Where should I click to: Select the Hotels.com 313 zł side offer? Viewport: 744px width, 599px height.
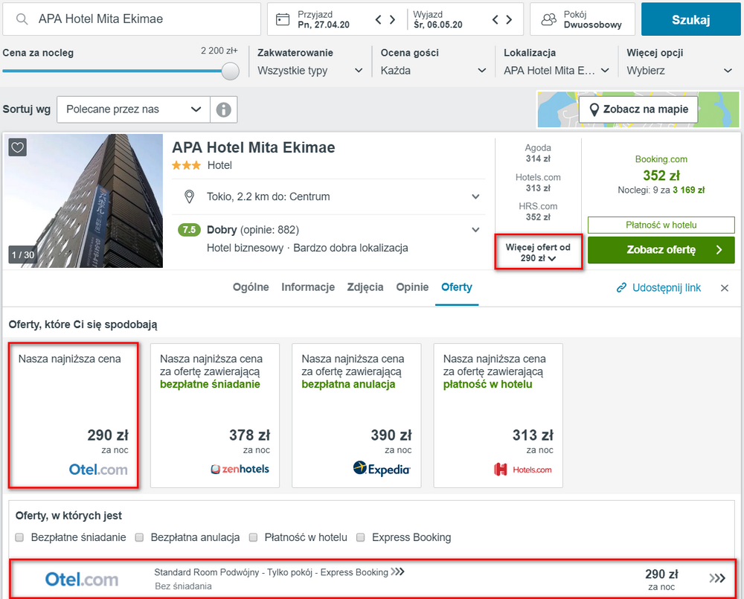pyautogui.click(x=538, y=183)
